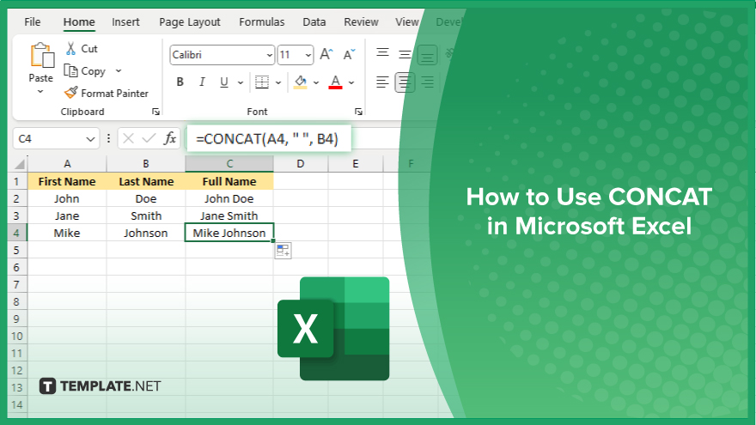
Task: Open the File tab
Action: point(33,22)
